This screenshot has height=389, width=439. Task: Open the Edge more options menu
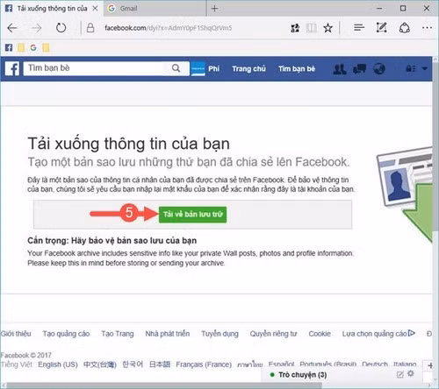point(427,28)
